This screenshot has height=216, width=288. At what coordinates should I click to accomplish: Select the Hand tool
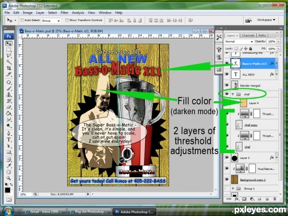click(9, 172)
